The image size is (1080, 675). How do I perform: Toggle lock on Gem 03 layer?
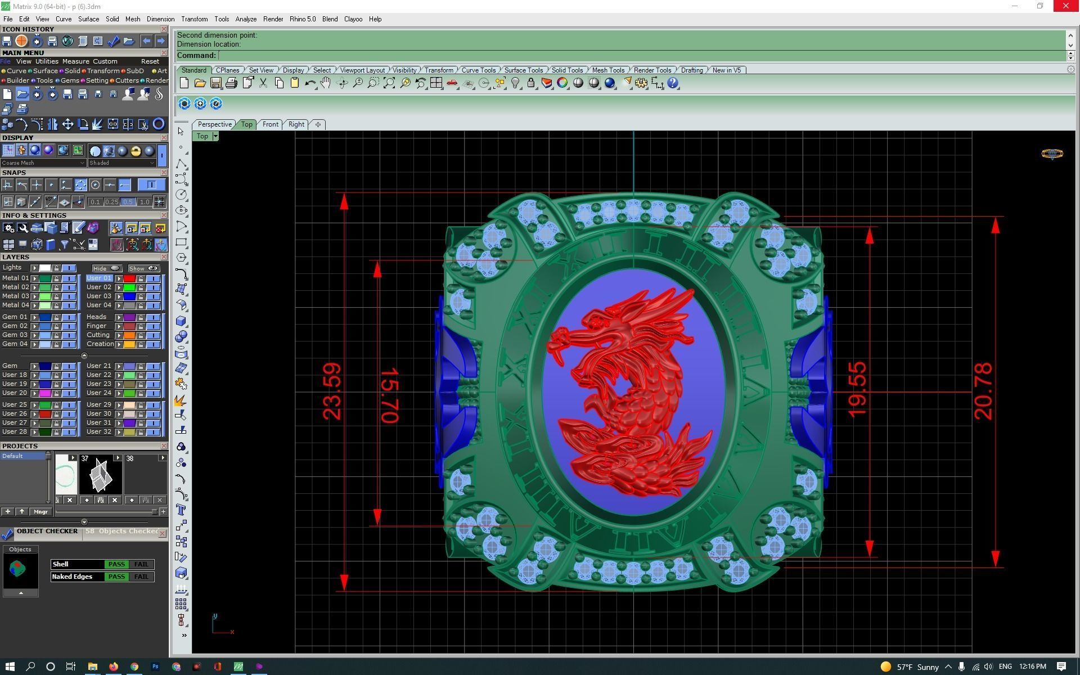point(56,335)
